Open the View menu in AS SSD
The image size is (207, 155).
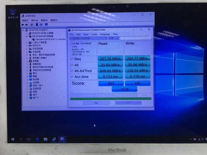click(x=86, y=34)
